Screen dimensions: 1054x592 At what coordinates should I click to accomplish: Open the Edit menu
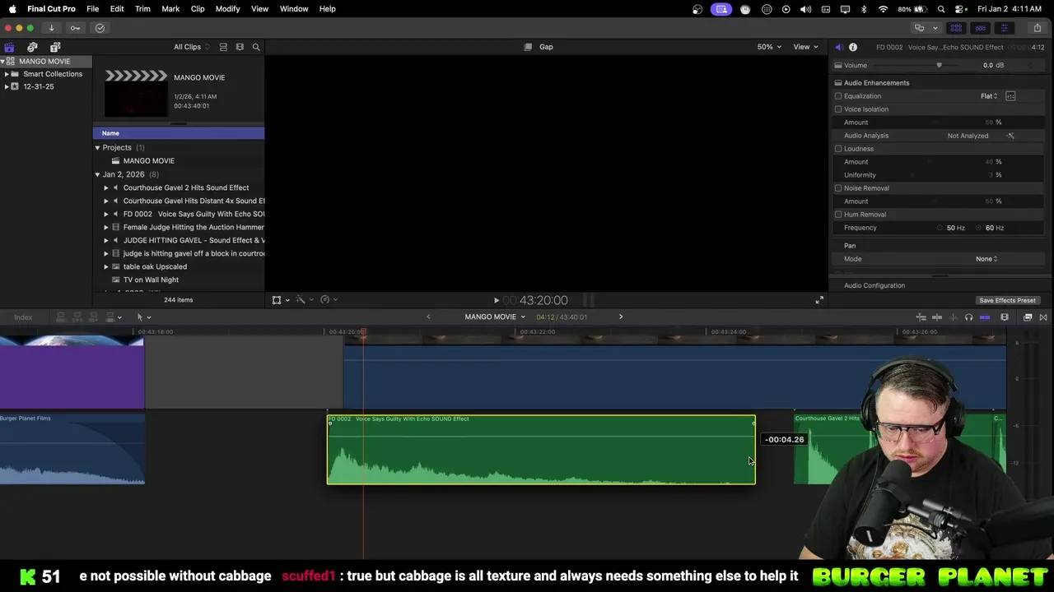117,8
